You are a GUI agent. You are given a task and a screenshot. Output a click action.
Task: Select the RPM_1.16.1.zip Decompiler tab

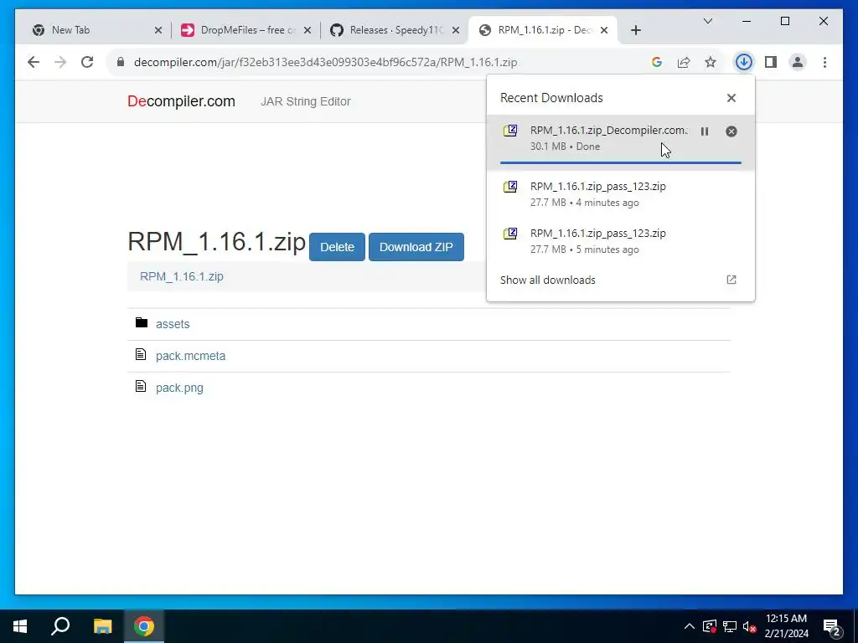[x=542, y=30]
